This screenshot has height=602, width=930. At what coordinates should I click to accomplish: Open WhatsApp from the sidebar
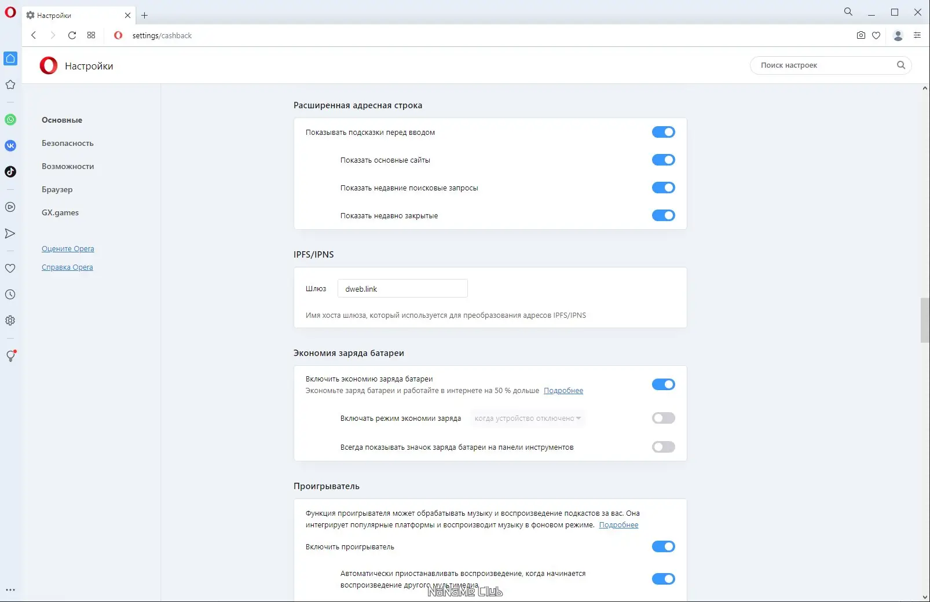pyautogui.click(x=10, y=120)
